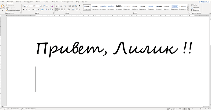Click the Копировать copy button
Image resolution: width=211 pixels, height=110 pixels.
11,8
